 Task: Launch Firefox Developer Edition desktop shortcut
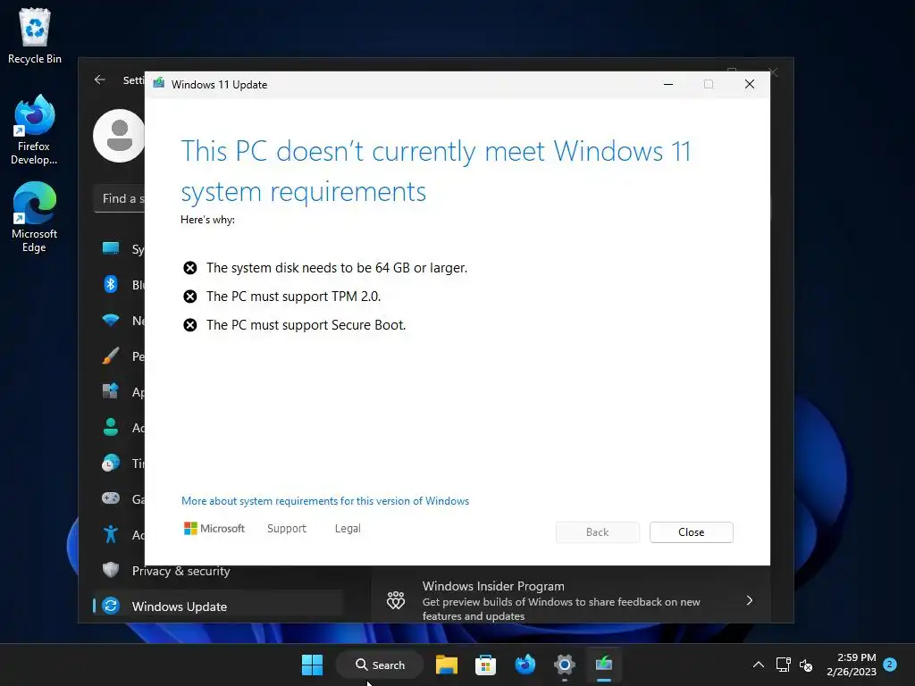point(34,130)
